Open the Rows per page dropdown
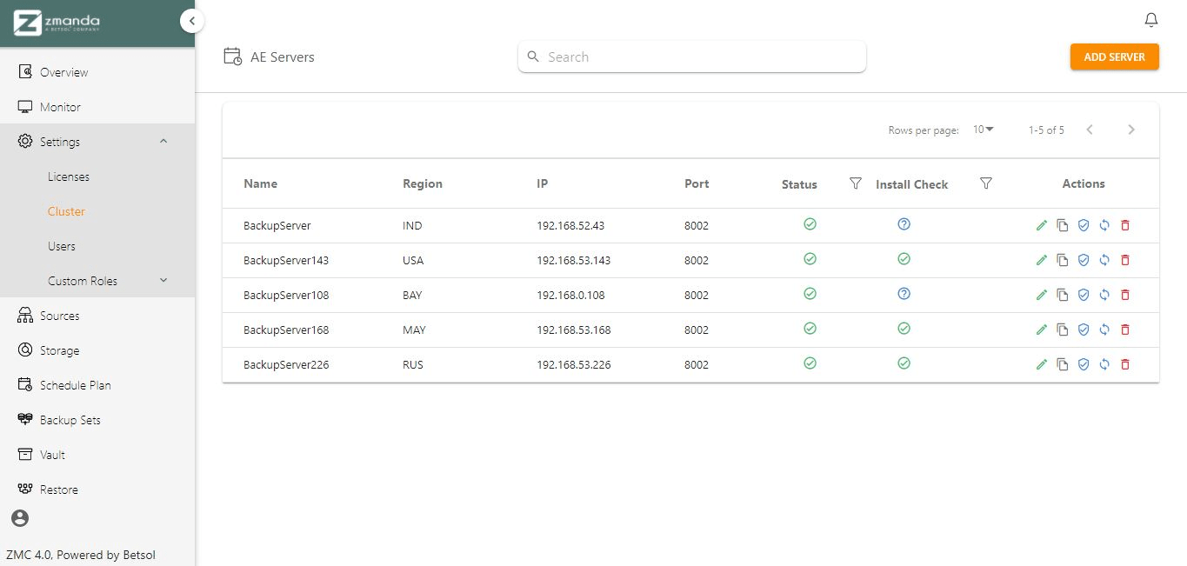The width and height of the screenshot is (1187, 566). pos(984,130)
